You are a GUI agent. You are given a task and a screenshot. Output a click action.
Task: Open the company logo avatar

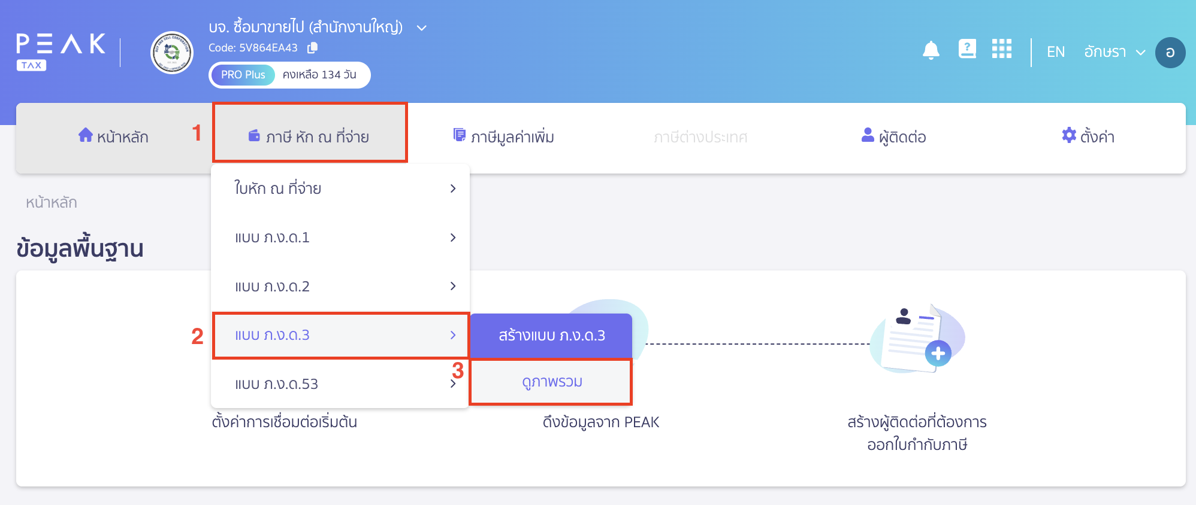click(x=172, y=53)
